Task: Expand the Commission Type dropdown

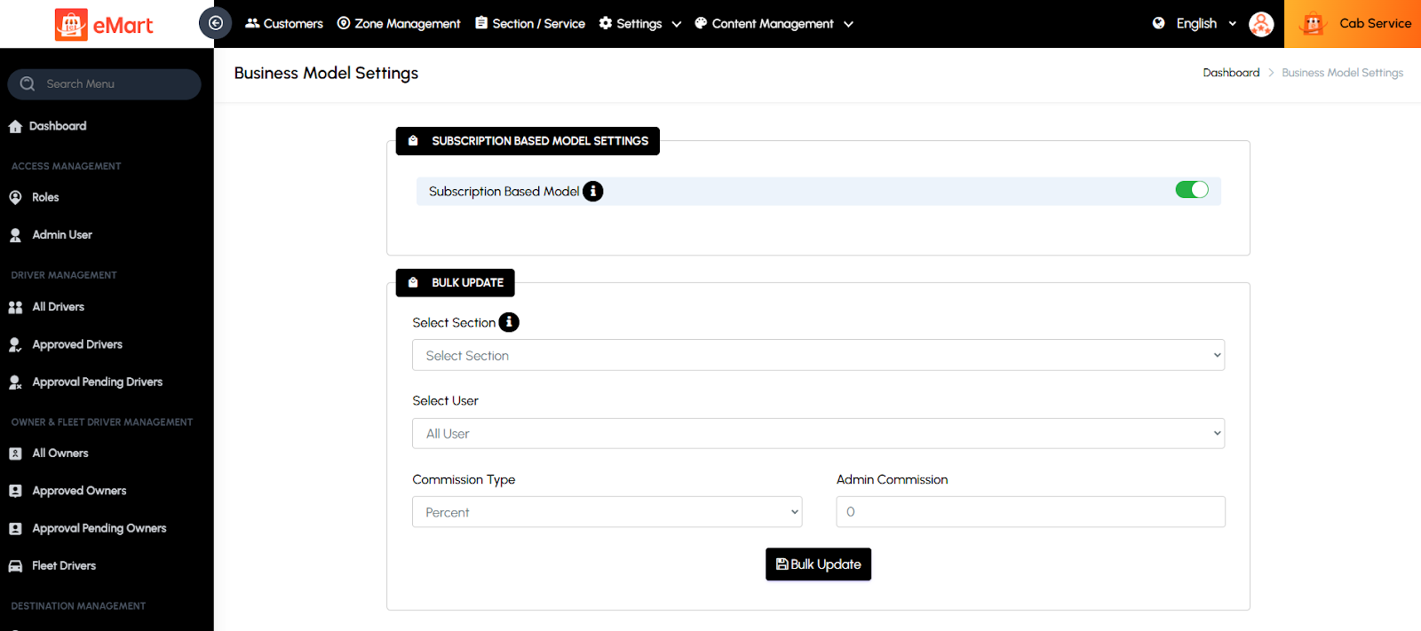Action: (607, 512)
